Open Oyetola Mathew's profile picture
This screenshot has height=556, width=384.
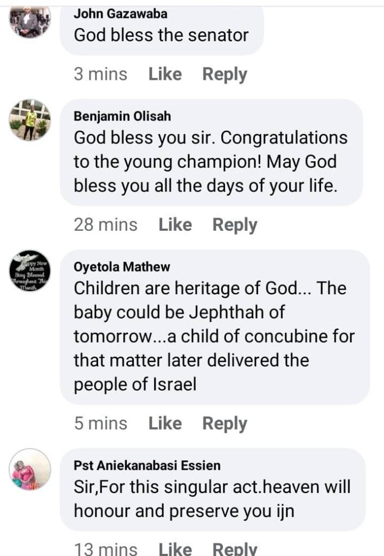(30, 271)
